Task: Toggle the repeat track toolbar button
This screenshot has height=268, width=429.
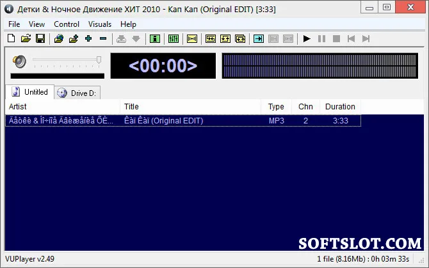Action: [x=225, y=38]
